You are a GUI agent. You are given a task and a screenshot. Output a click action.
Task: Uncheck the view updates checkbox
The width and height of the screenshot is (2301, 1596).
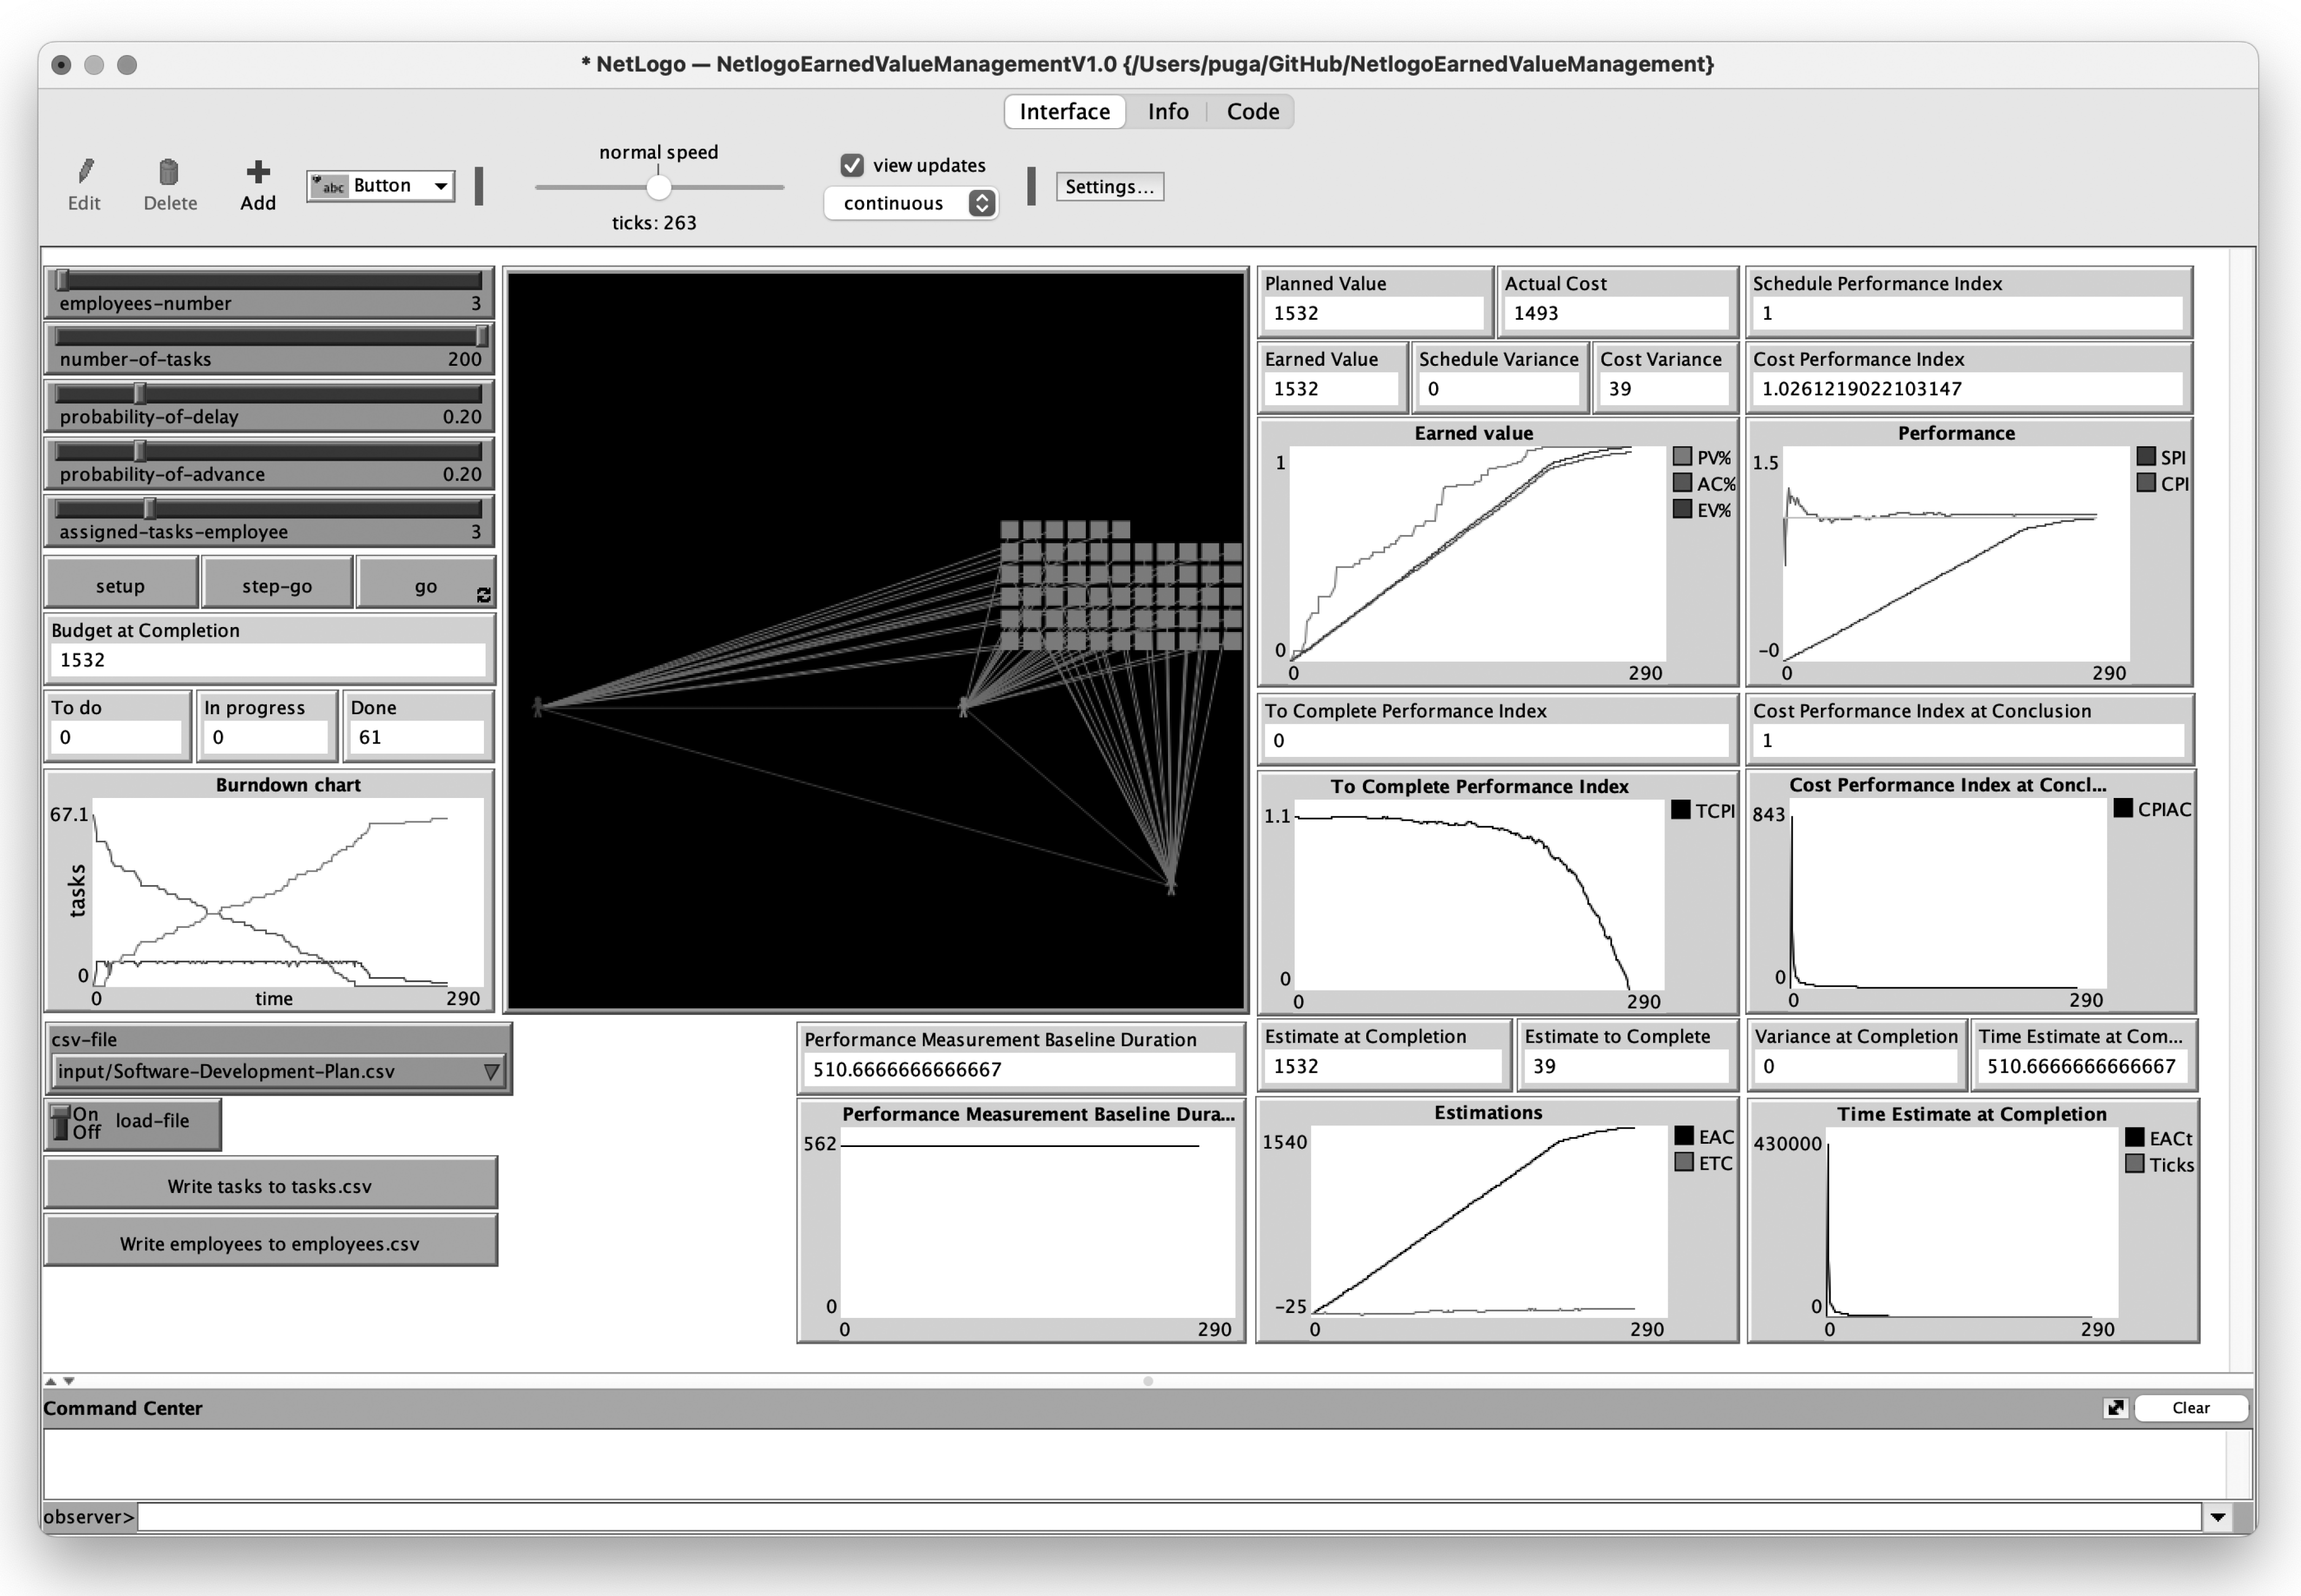point(853,165)
